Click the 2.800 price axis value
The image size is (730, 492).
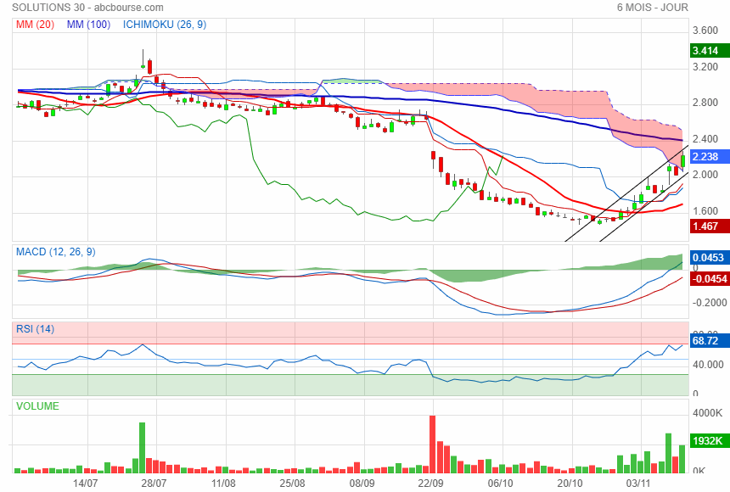tap(705, 103)
